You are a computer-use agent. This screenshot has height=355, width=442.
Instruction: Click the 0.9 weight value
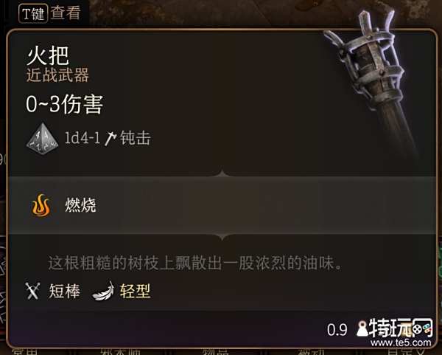pos(337,330)
